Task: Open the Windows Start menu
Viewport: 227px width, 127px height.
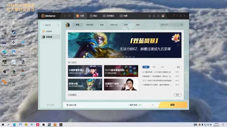Action: (3, 124)
